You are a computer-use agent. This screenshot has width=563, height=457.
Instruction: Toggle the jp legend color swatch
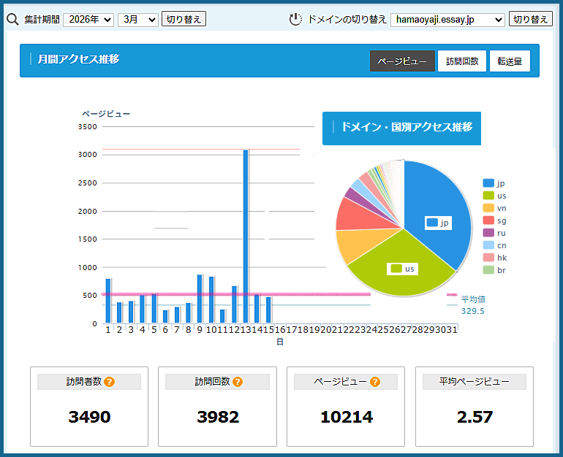click(488, 183)
